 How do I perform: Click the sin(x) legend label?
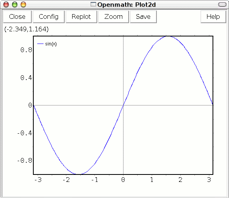(51, 44)
